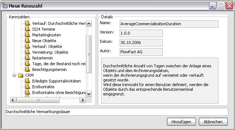Click icon next to 'Verkauf: Objekte'

(x=27, y=46)
